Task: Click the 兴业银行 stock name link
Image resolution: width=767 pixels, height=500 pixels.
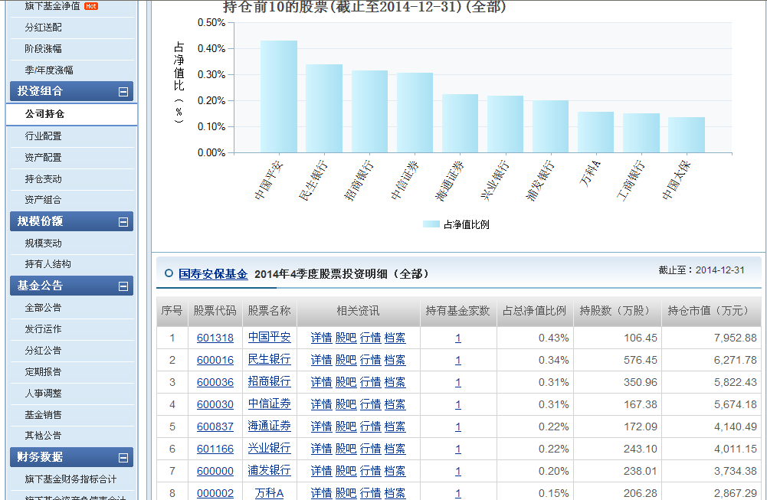Action: [x=270, y=448]
